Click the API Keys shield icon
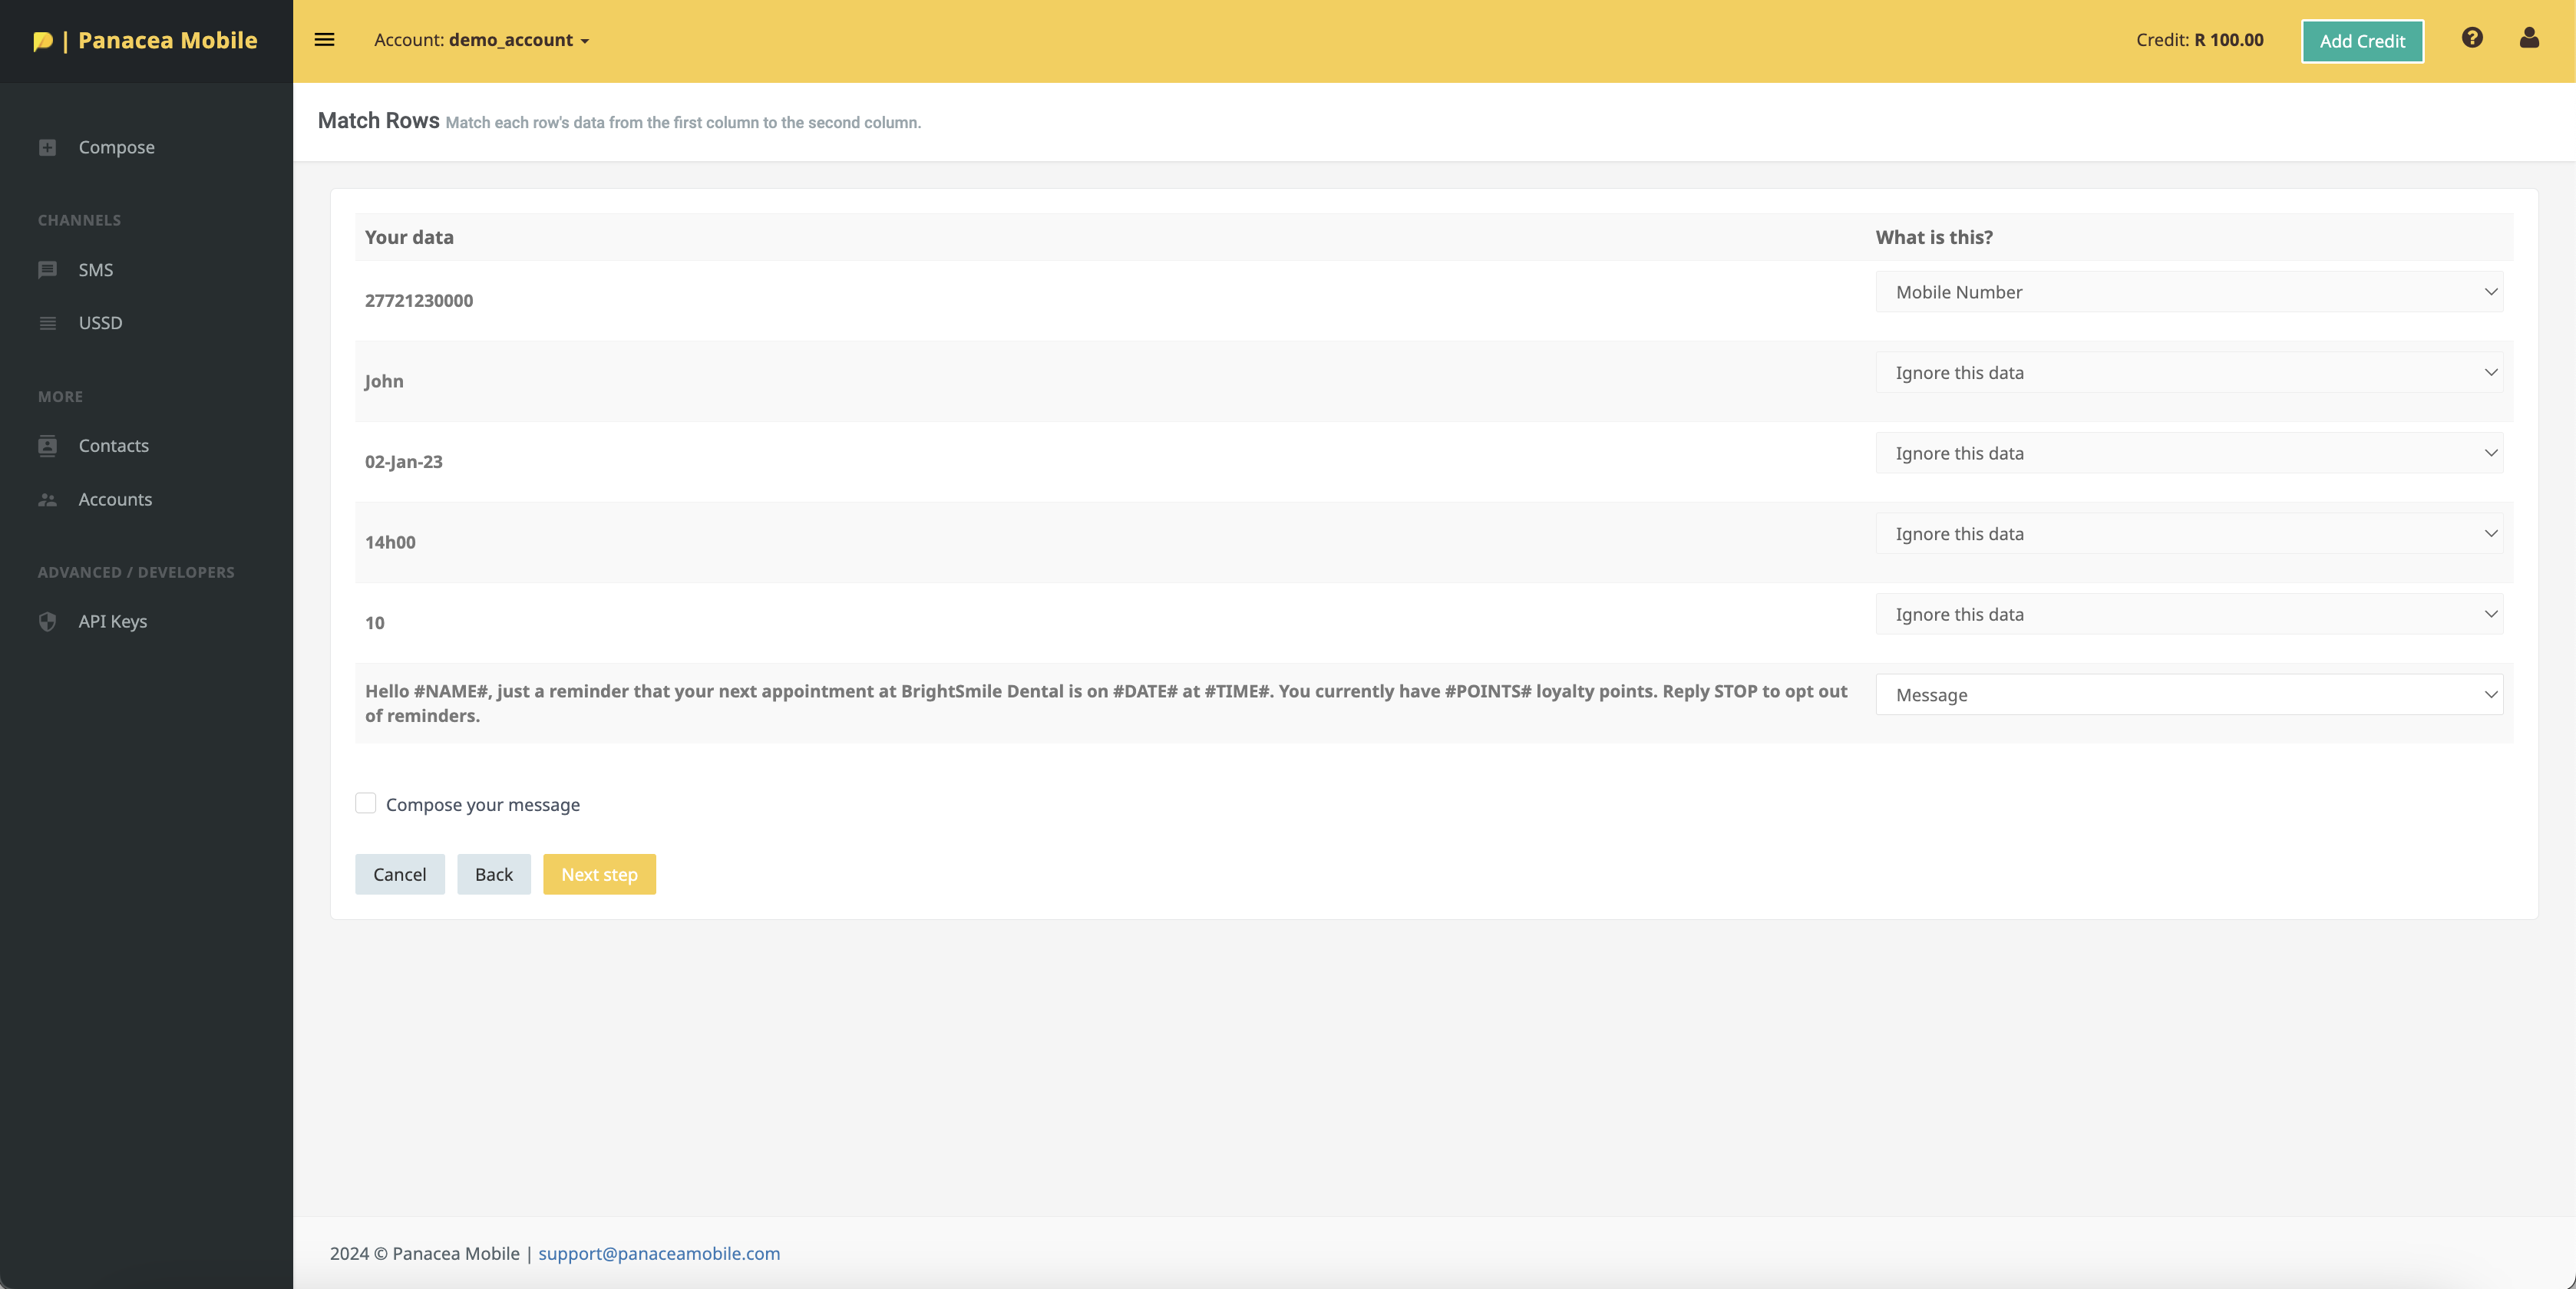 [x=47, y=621]
